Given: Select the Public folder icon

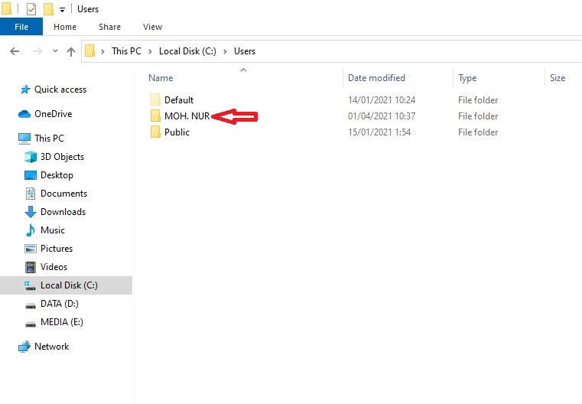Looking at the screenshot, I should (x=155, y=132).
